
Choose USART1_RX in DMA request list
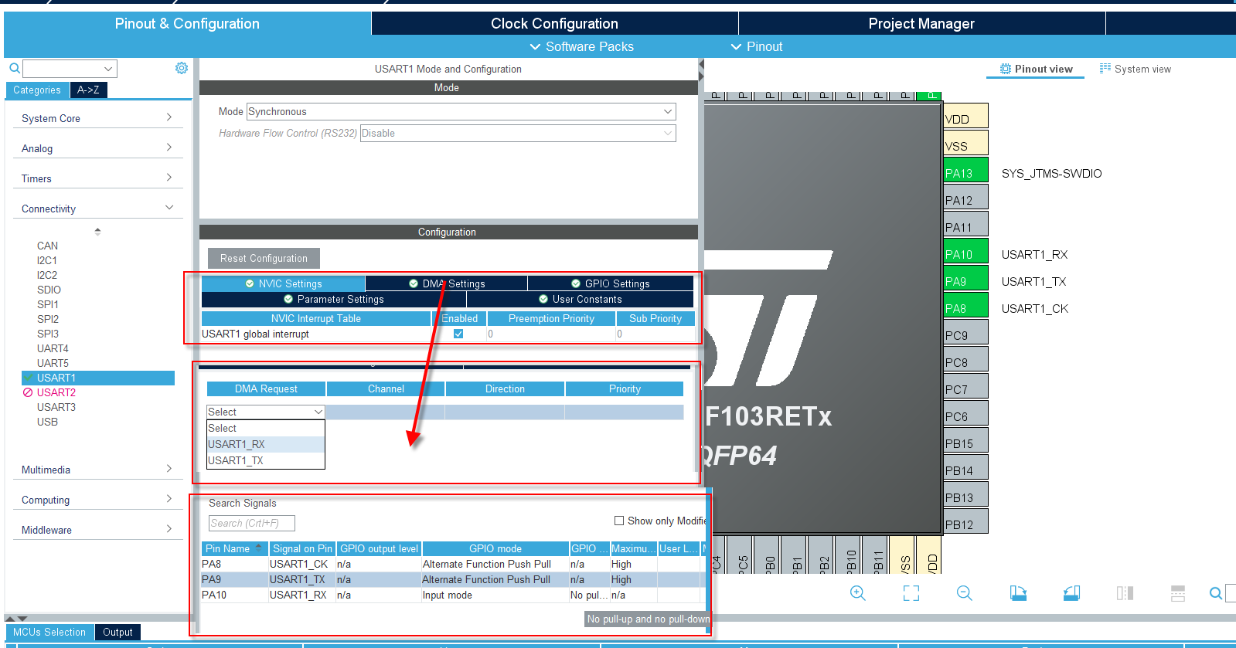265,444
